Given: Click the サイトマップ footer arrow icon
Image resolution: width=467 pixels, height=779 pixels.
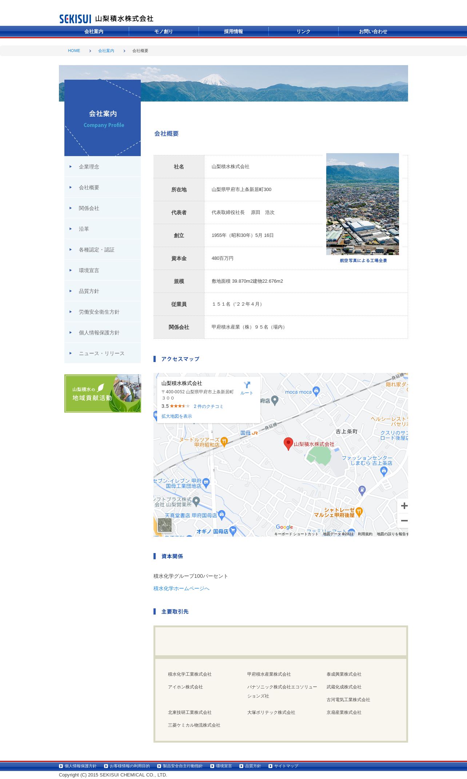Looking at the screenshot, I should 271,766.
